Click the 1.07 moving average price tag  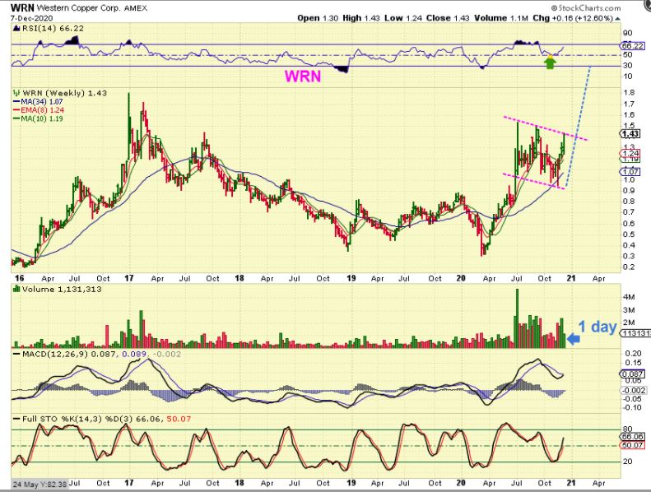(630, 171)
